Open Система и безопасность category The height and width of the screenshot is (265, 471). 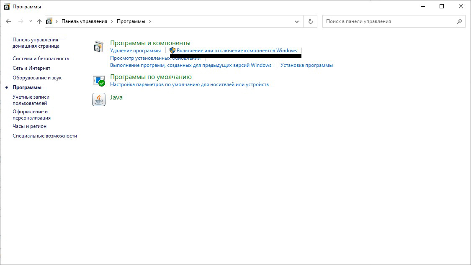point(41,59)
